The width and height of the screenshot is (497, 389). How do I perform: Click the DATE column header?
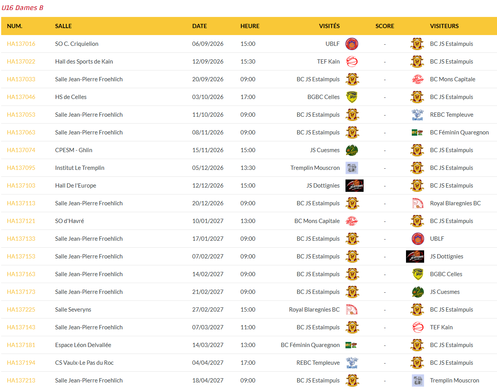200,26
